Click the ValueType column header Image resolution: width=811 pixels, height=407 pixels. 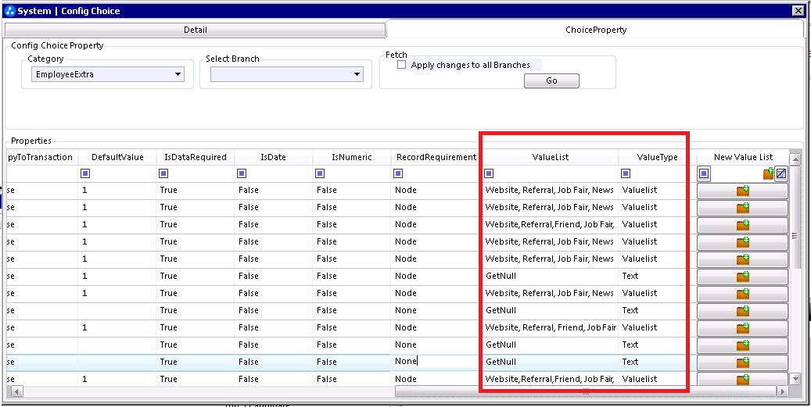coord(658,157)
